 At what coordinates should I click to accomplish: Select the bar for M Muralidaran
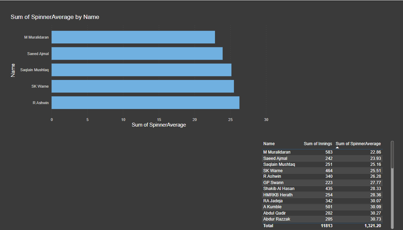(x=133, y=37)
